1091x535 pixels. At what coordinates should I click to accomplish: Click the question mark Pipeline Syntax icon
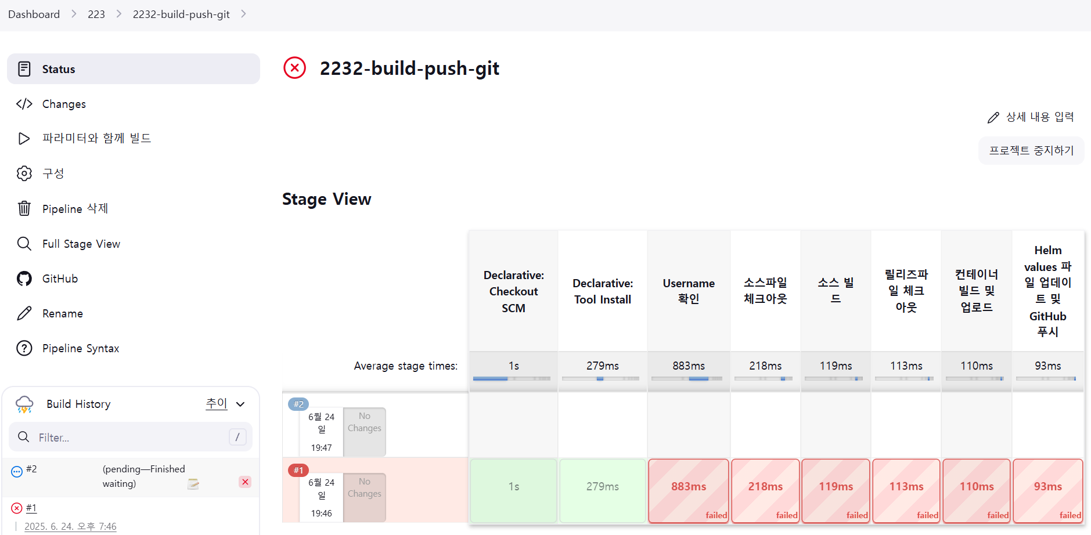[x=24, y=348]
